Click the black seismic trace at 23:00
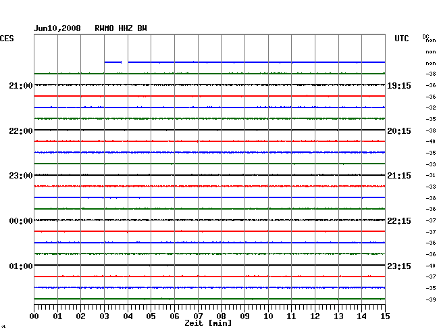439x334 pixels. 209,175
